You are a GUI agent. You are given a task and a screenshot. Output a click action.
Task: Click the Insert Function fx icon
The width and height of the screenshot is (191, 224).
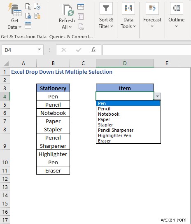coord(93,50)
